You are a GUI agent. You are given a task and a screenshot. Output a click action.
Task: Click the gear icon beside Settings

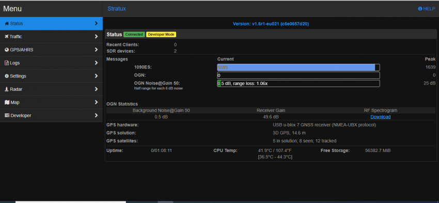[7, 76]
